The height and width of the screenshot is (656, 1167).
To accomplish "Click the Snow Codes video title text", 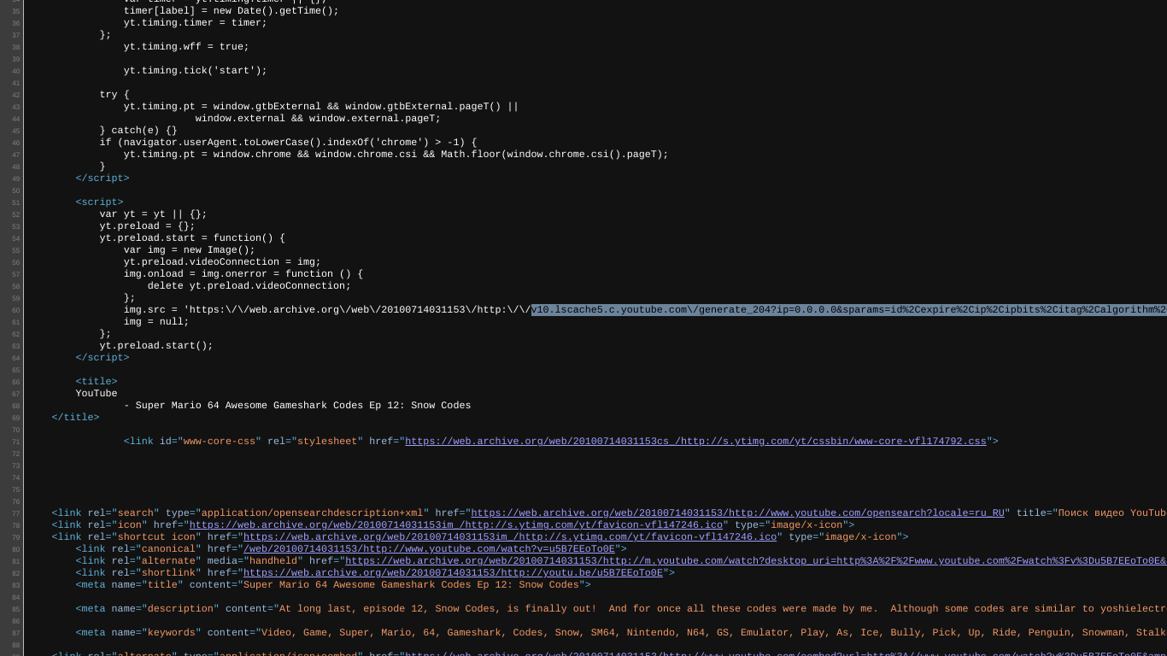I will [299, 406].
